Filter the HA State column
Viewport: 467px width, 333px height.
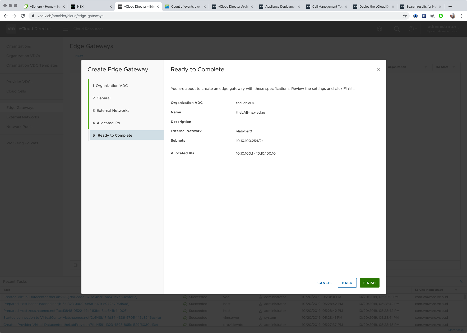(x=454, y=67)
